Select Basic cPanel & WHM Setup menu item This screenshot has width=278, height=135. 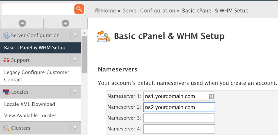(x=40, y=48)
